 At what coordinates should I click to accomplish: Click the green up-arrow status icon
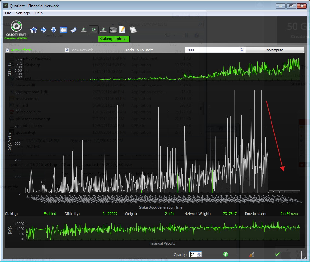pyautogui.click(x=226, y=254)
